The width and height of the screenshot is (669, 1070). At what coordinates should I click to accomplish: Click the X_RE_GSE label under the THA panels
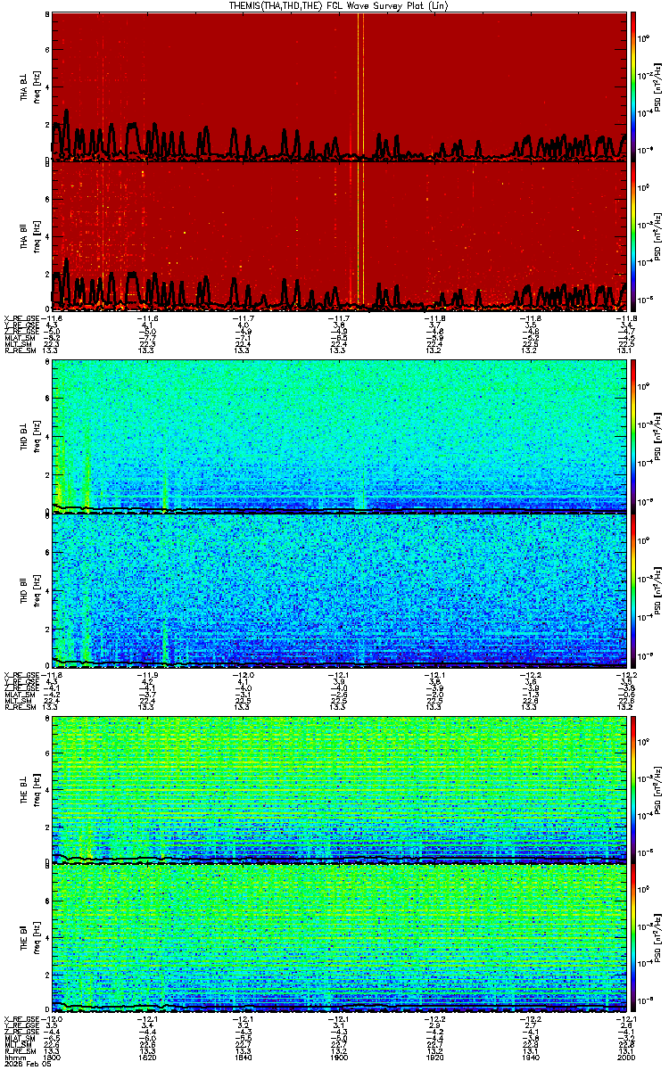click(24, 317)
